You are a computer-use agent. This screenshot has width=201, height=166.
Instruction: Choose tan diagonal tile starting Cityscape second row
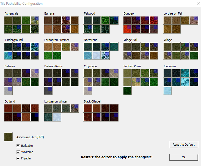point(88,82)
